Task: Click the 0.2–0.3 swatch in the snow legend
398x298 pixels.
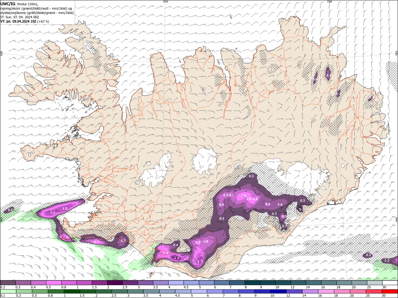Action: click(x=8, y=283)
